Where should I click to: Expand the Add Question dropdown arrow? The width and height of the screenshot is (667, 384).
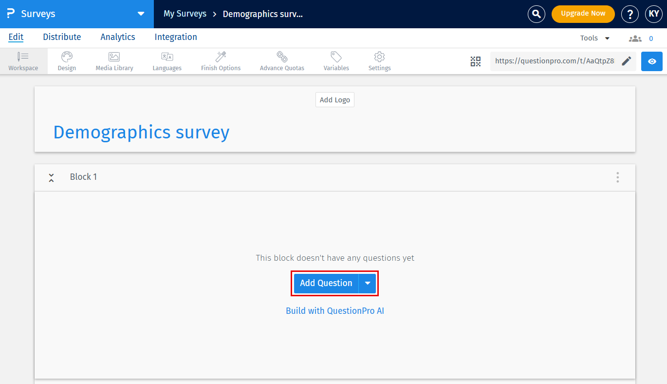(x=368, y=283)
